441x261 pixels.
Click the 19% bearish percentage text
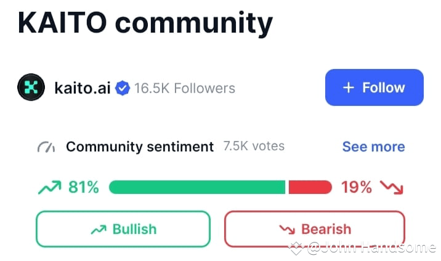(357, 187)
